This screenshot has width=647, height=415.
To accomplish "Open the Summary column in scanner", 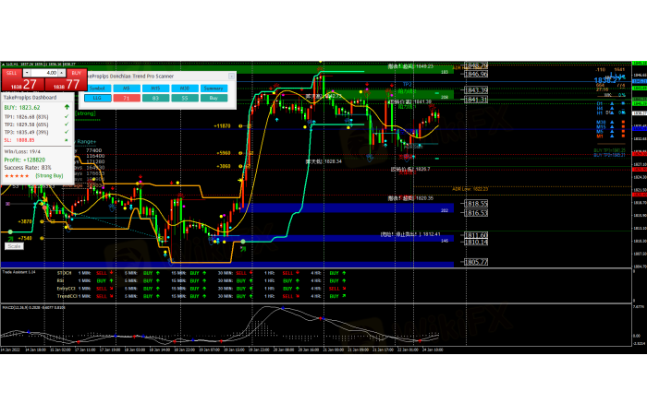I will point(214,88).
